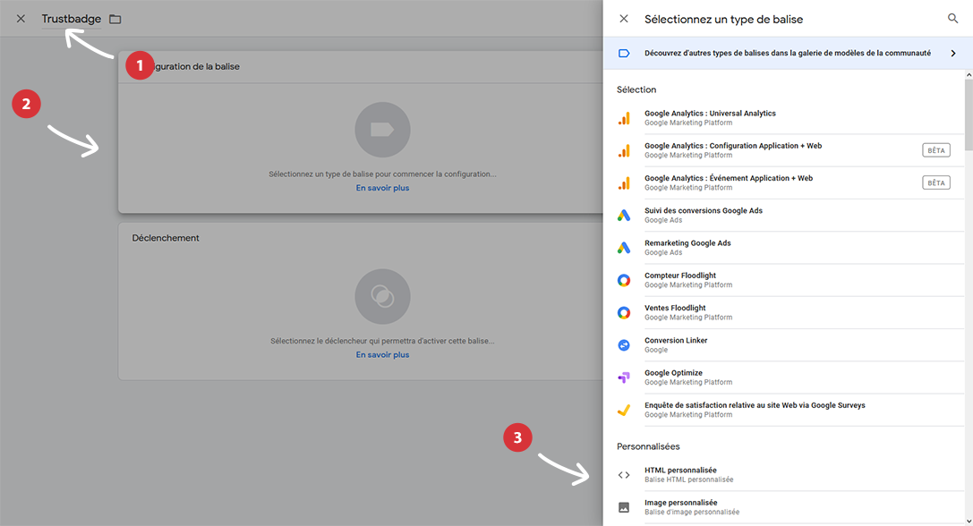Click BÊTA badge on Configuration Application + Web
973x526 pixels.
click(x=935, y=150)
